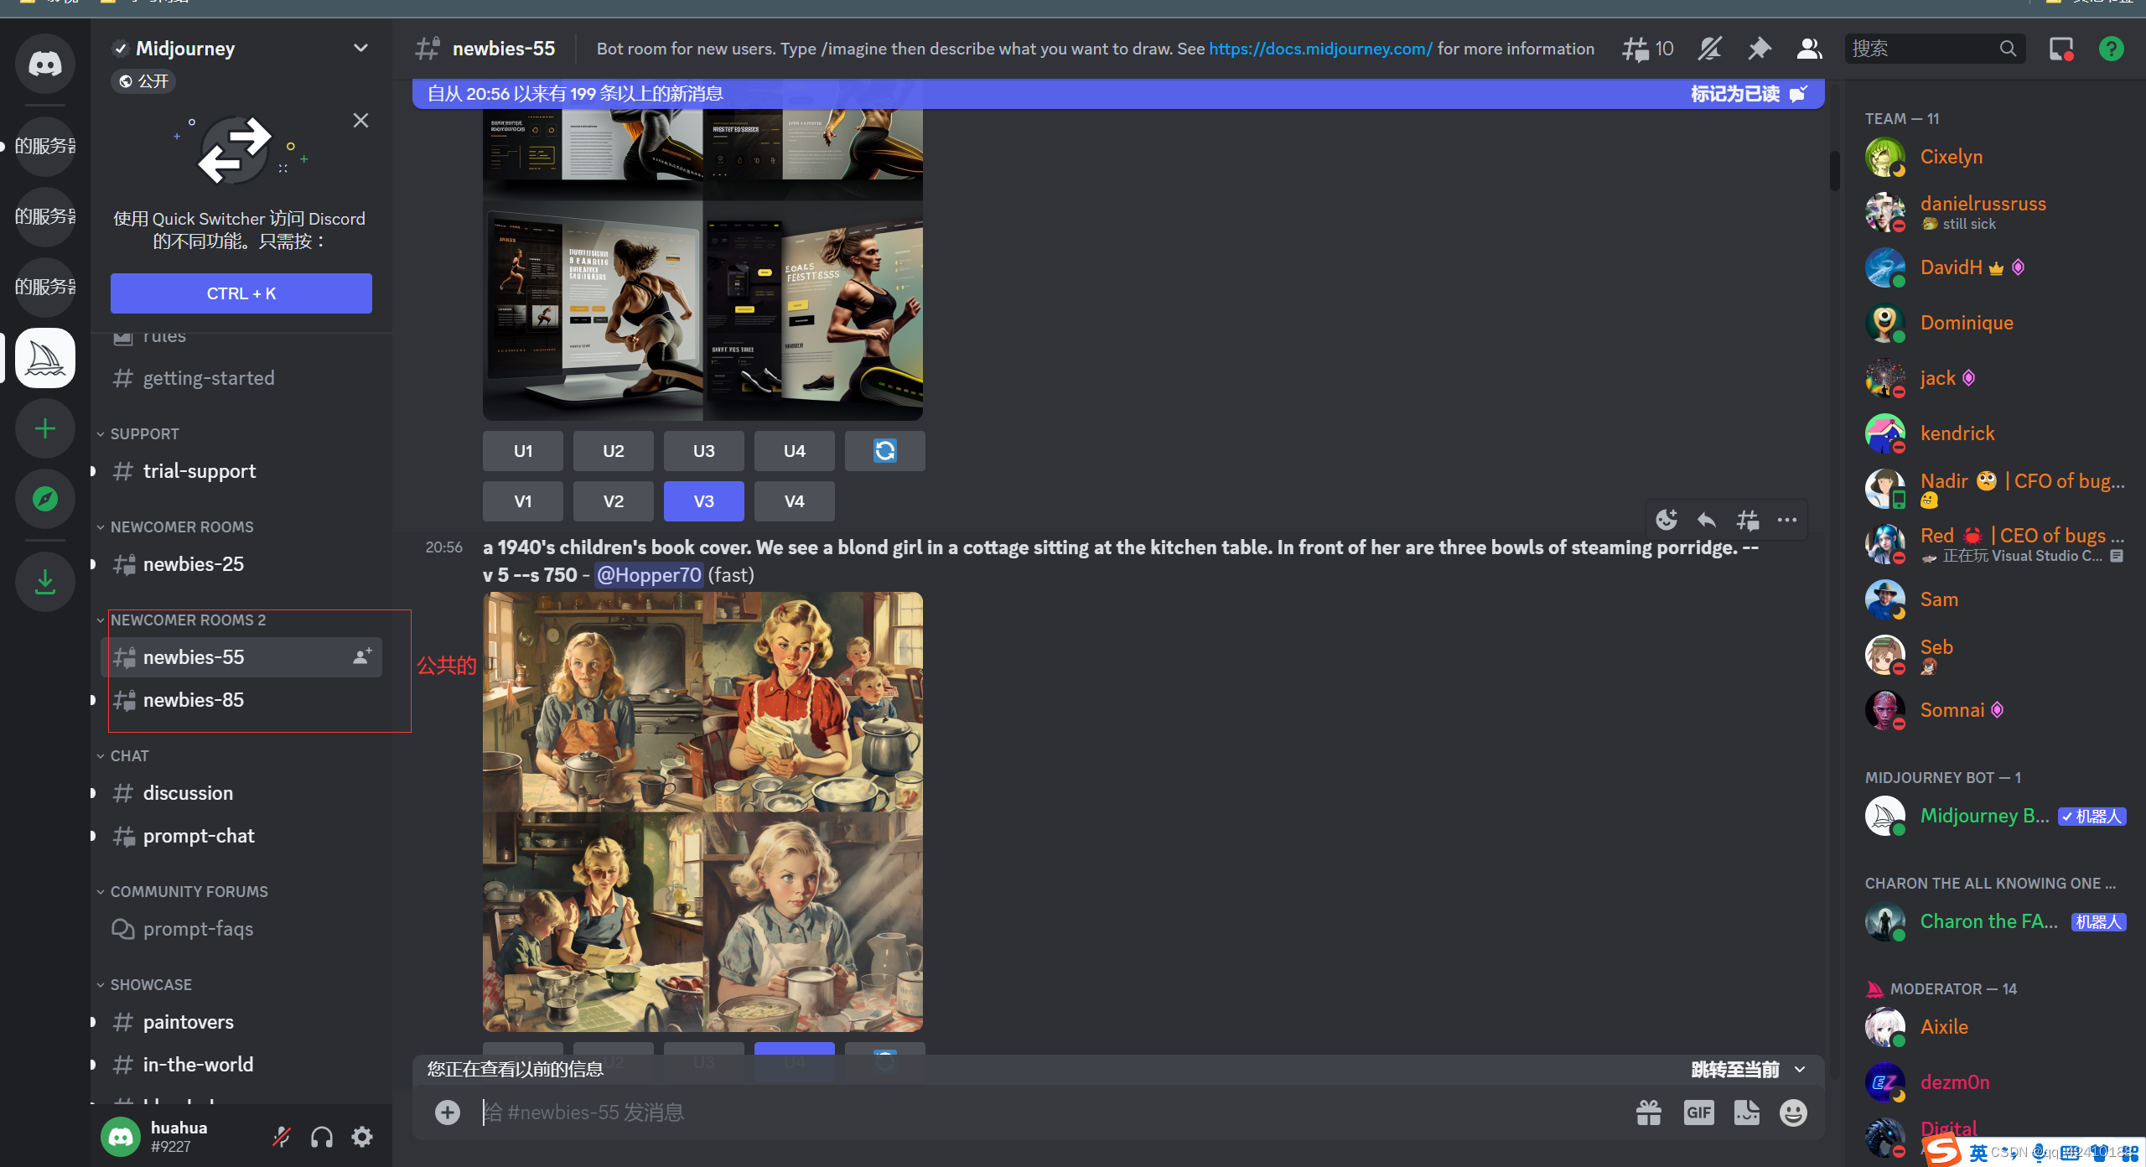Toggle member list visibility
This screenshot has width=2146, height=1167.
click(1809, 49)
